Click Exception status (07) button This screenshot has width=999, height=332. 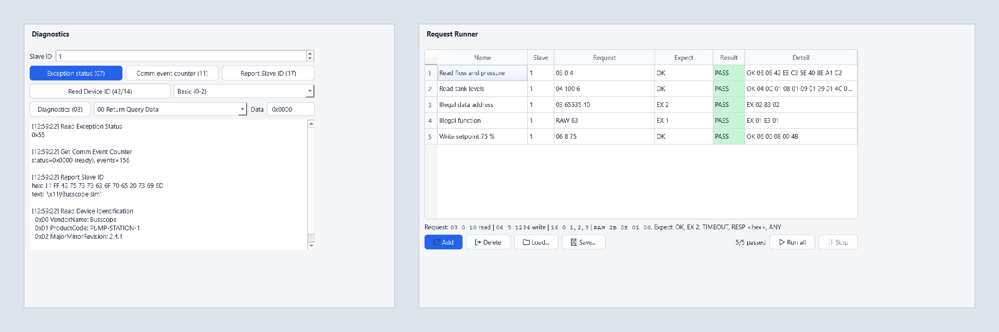pyautogui.click(x=76, y=73)
